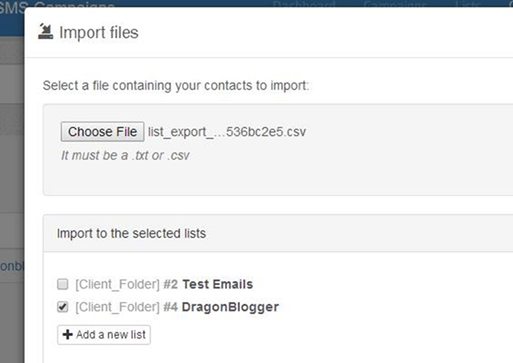Click the plus icon on Add a new list
The height and width of the screenshot is (363, 513).
pos(68,335)
